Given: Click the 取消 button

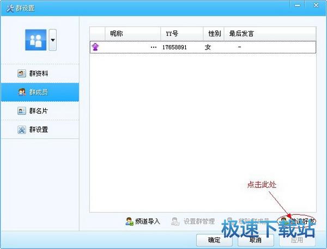Looking at the screenshot, I should 256,240.
